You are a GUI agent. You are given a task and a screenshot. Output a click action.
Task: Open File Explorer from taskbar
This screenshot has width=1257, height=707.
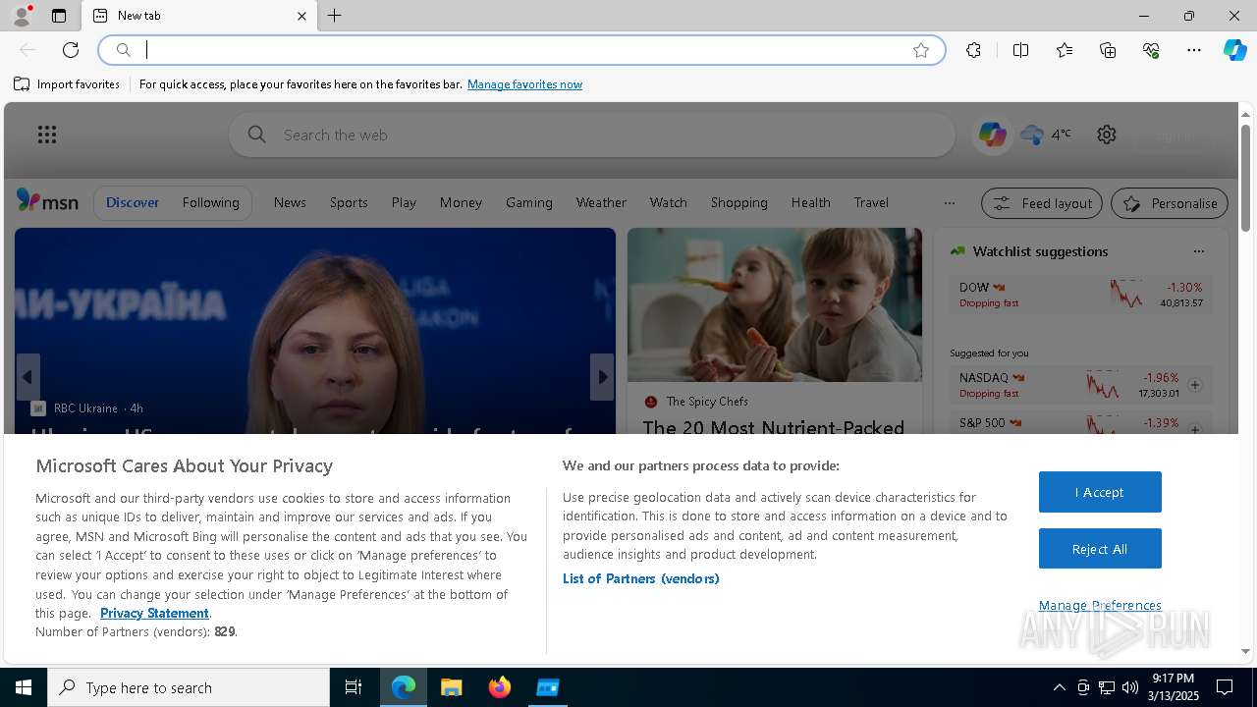452,687
